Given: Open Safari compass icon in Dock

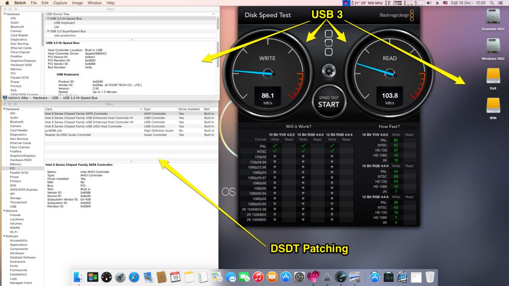Looking at the screenshot, I should [x=134, y=277].
